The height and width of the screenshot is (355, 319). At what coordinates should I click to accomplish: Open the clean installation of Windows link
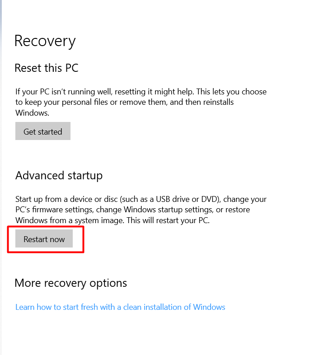click(120, 307)
